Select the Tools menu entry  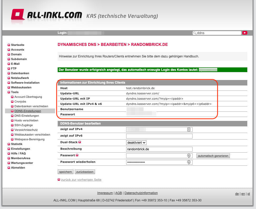click(x=15, y=92)
